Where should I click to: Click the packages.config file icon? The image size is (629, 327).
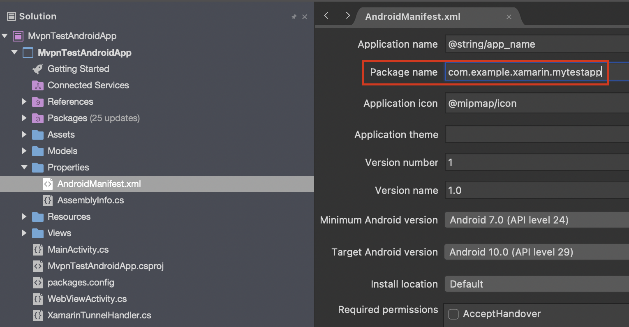click(38, 283)
